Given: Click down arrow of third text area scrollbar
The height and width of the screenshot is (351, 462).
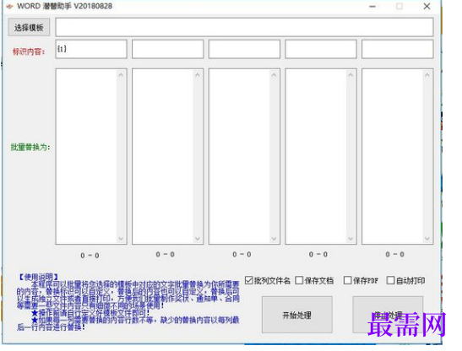Looking at the screenshot, I should [x=274, y=239].
